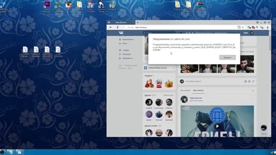Open the VK logo home link
Screen dimensions: 276x155
click(x=121, y=33)
